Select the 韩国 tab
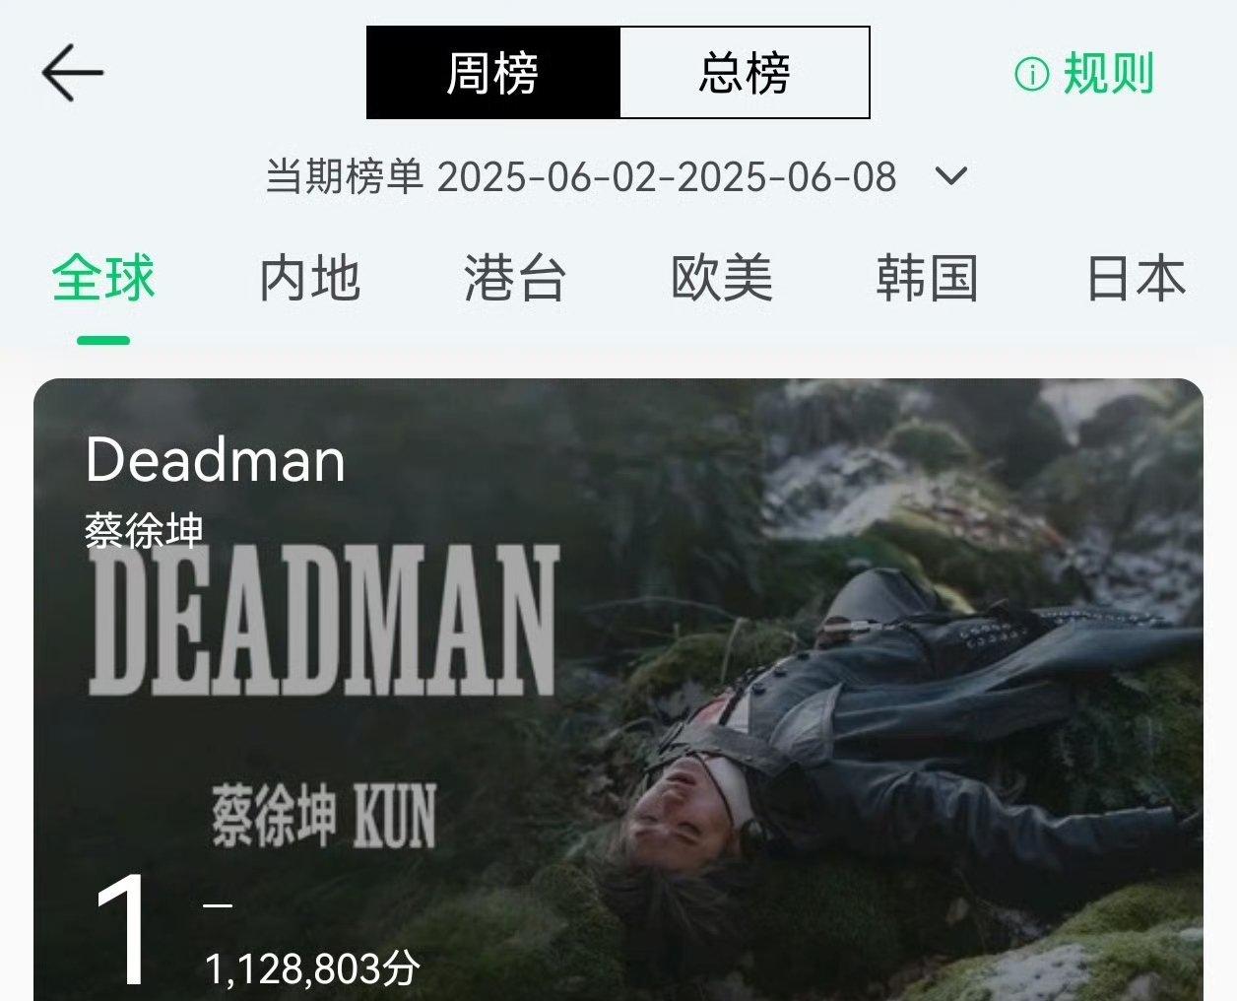This screenshot has height=1001, width=1237. click(x=928, y=278)
